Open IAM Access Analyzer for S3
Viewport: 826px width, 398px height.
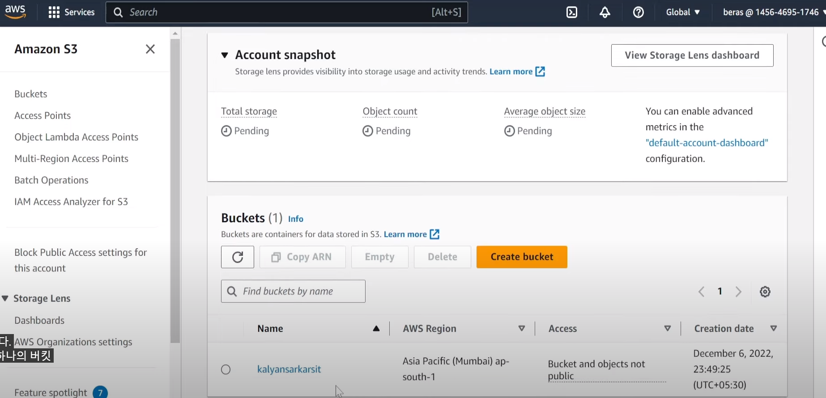click(71, 202)
